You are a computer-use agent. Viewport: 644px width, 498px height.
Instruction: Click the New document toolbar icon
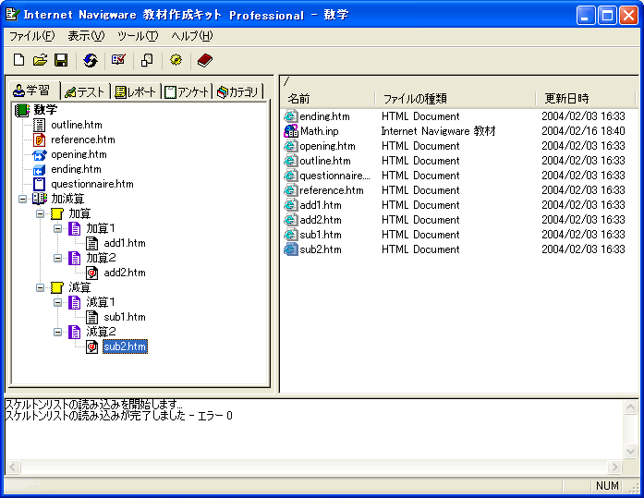coord(18,60)
